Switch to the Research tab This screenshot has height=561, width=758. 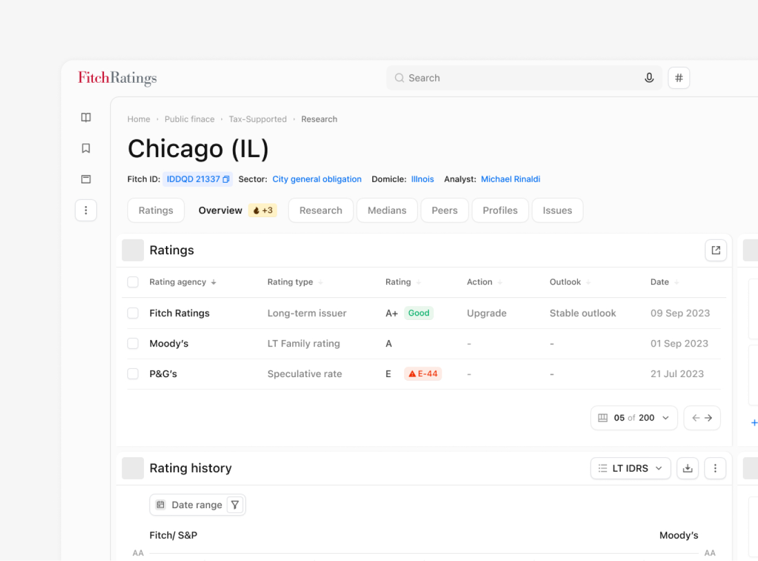coord(321,211)
